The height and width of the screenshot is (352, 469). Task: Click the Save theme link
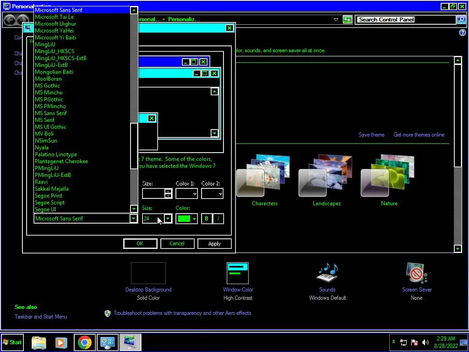click(371, 135)
